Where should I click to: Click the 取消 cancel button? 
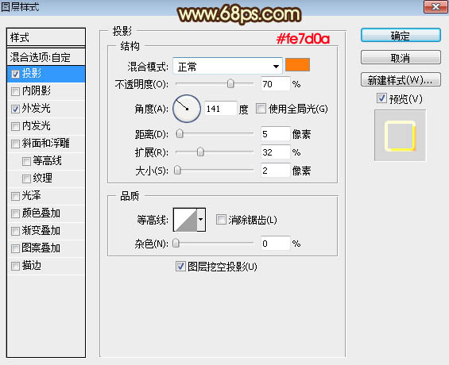[x=401, y=57]
